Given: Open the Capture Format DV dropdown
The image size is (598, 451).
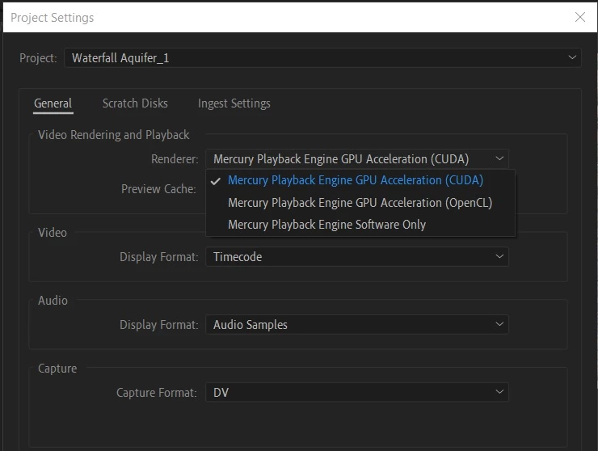Looking at the screenshot, I should coord(357,392).
